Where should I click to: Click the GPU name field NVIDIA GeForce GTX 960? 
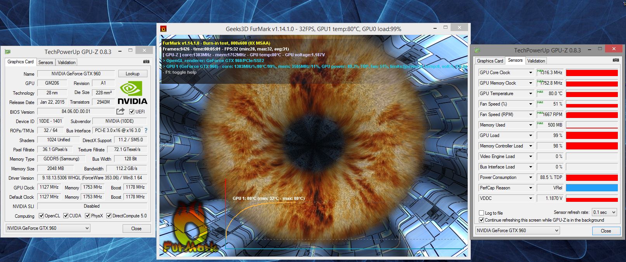coord(76,74)
